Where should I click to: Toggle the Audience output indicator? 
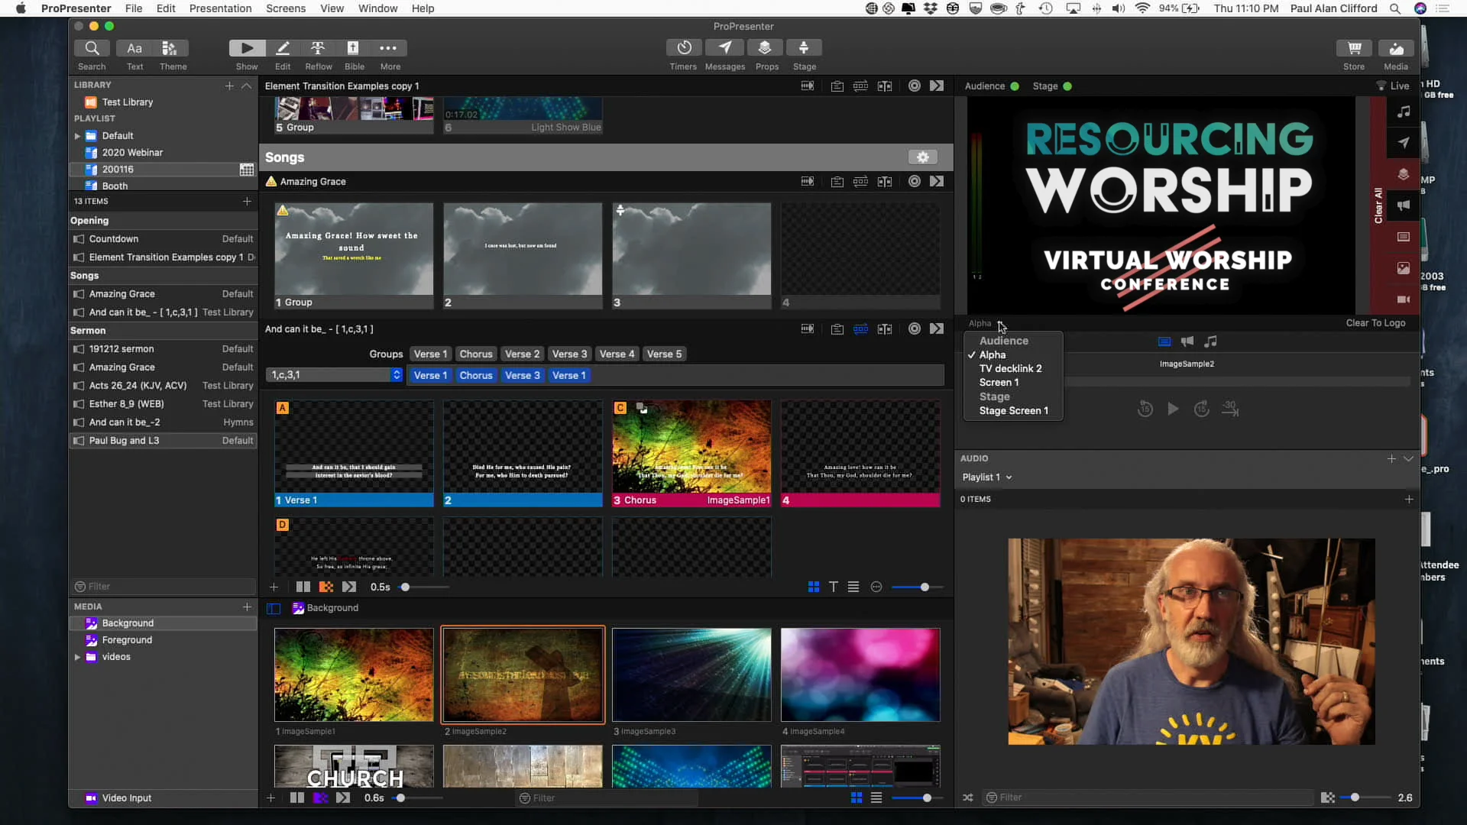[x=1013, y=86]
